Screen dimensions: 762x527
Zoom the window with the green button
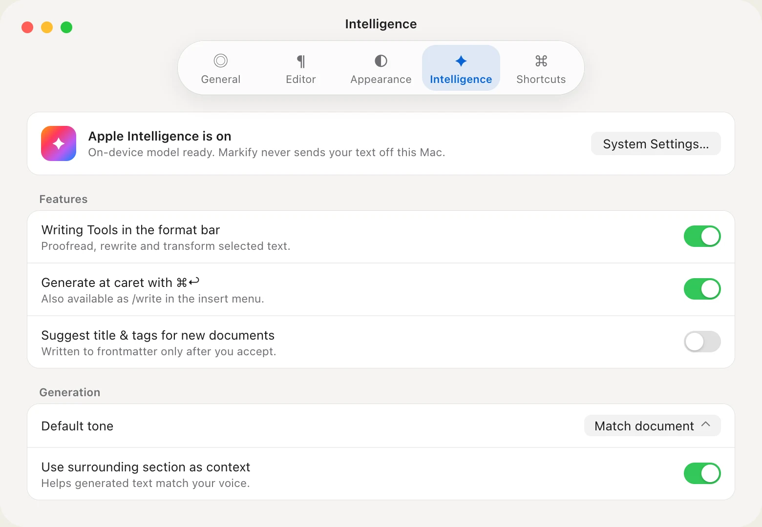(x=66, y=27)
